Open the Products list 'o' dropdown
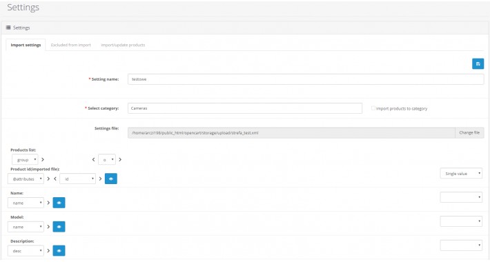The image size is (490, 262). pos(107,159)
